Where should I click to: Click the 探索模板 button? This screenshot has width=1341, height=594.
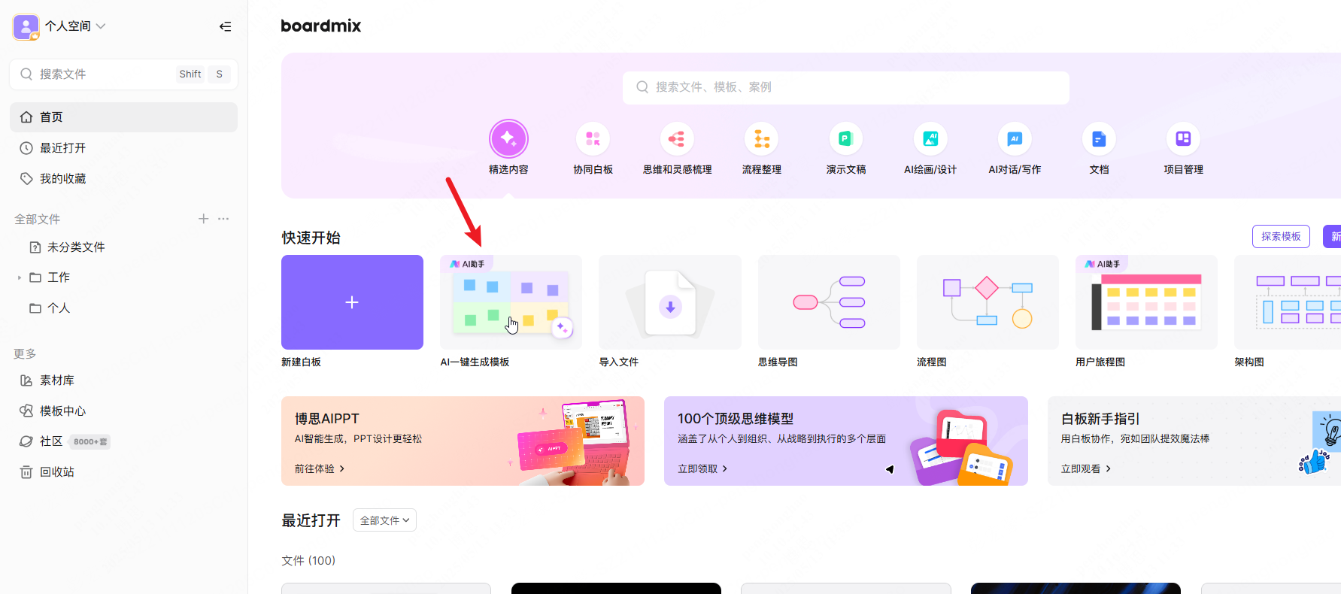tap(1281, 236)
